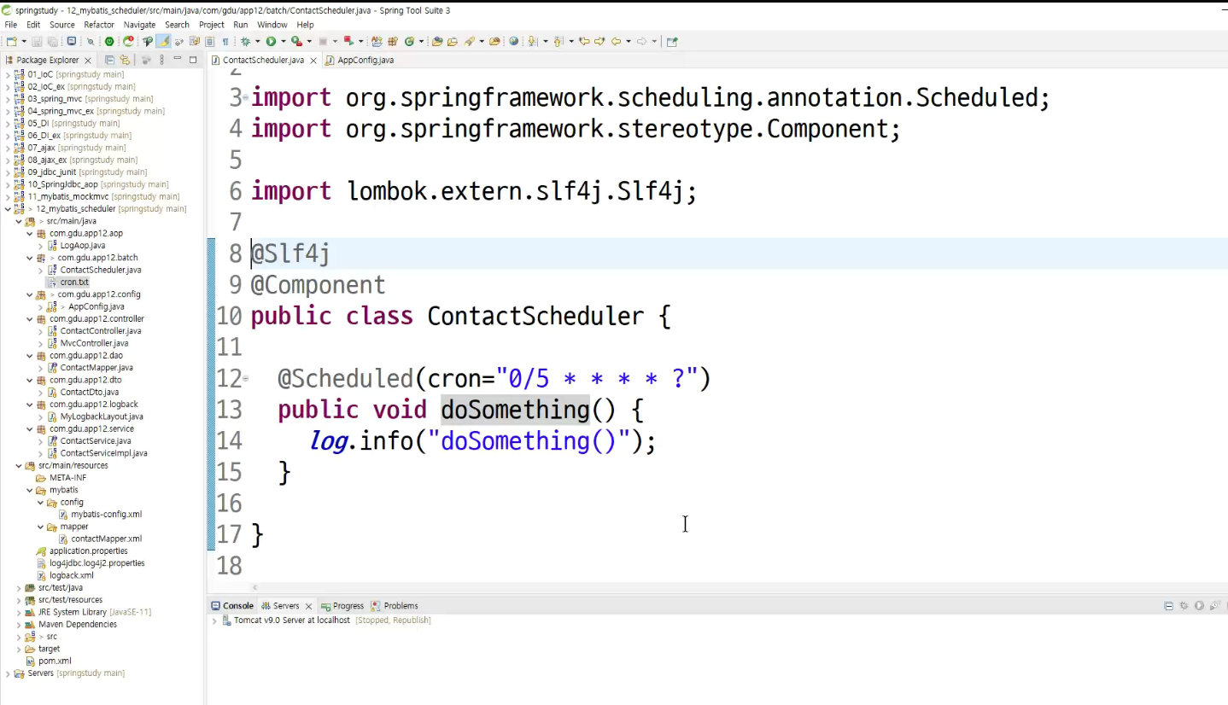This screenshot has width=1228, height=705.
Task: Close the Package Explorer view
Action: tap(87, 61)
